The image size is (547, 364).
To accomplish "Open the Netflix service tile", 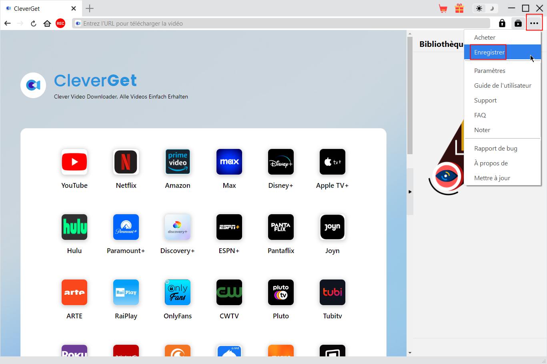I will [126, 162].
